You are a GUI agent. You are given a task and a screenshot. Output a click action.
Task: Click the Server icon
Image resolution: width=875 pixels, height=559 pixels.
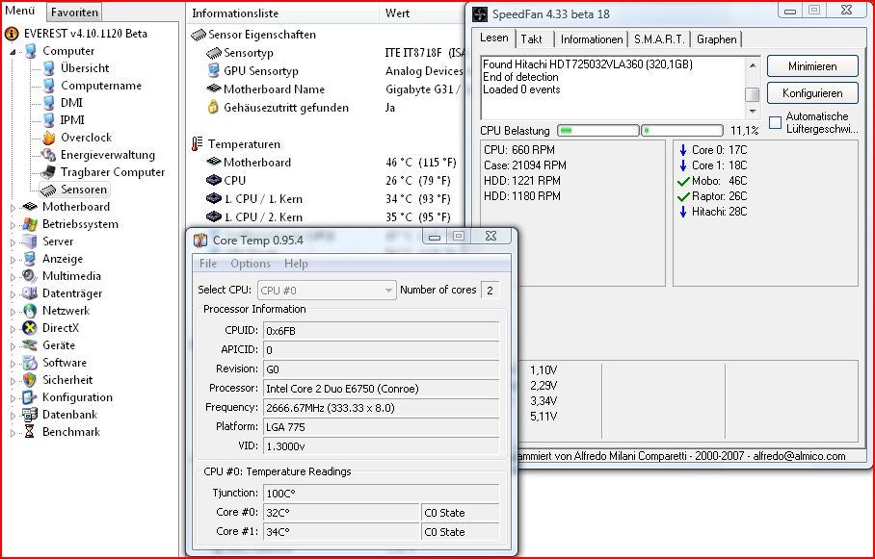pyautogui.click(x=30, y=241)
